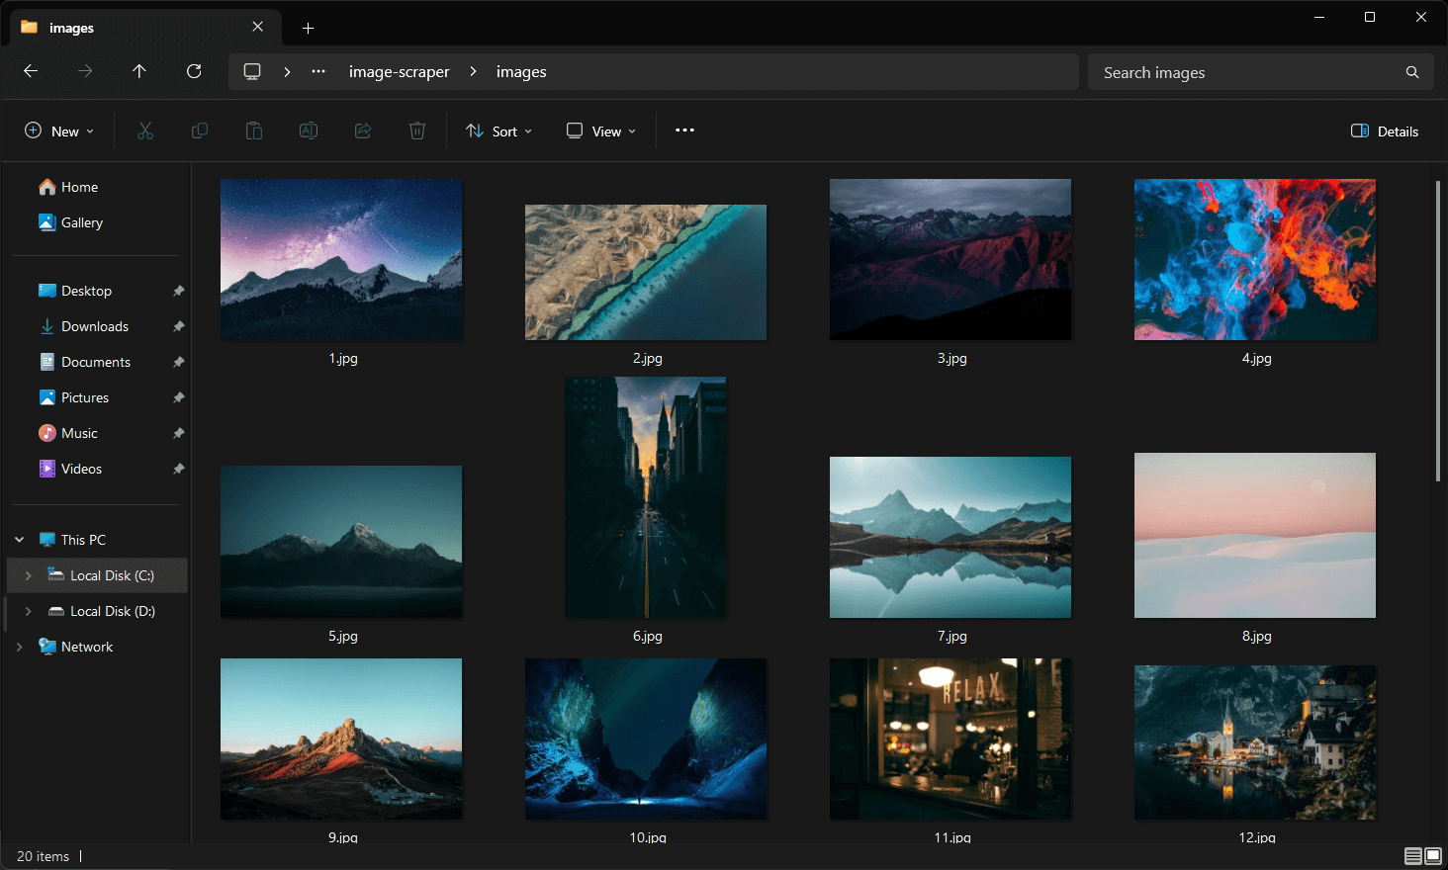Switch to details layout using status bar icon
This screenshot has height=870, width=1448.
coord(1412,856)
